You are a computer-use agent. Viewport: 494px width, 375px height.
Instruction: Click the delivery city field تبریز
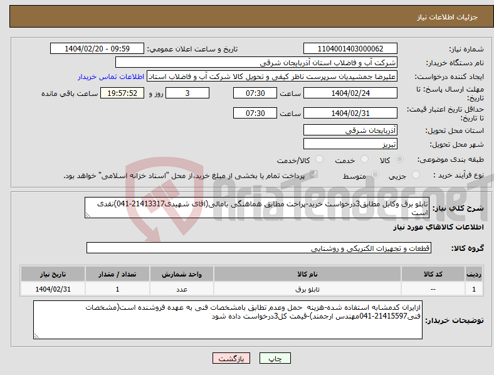point(350,144)
